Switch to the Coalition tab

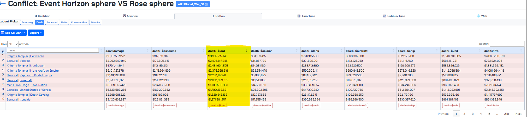(x=43, y=16)
